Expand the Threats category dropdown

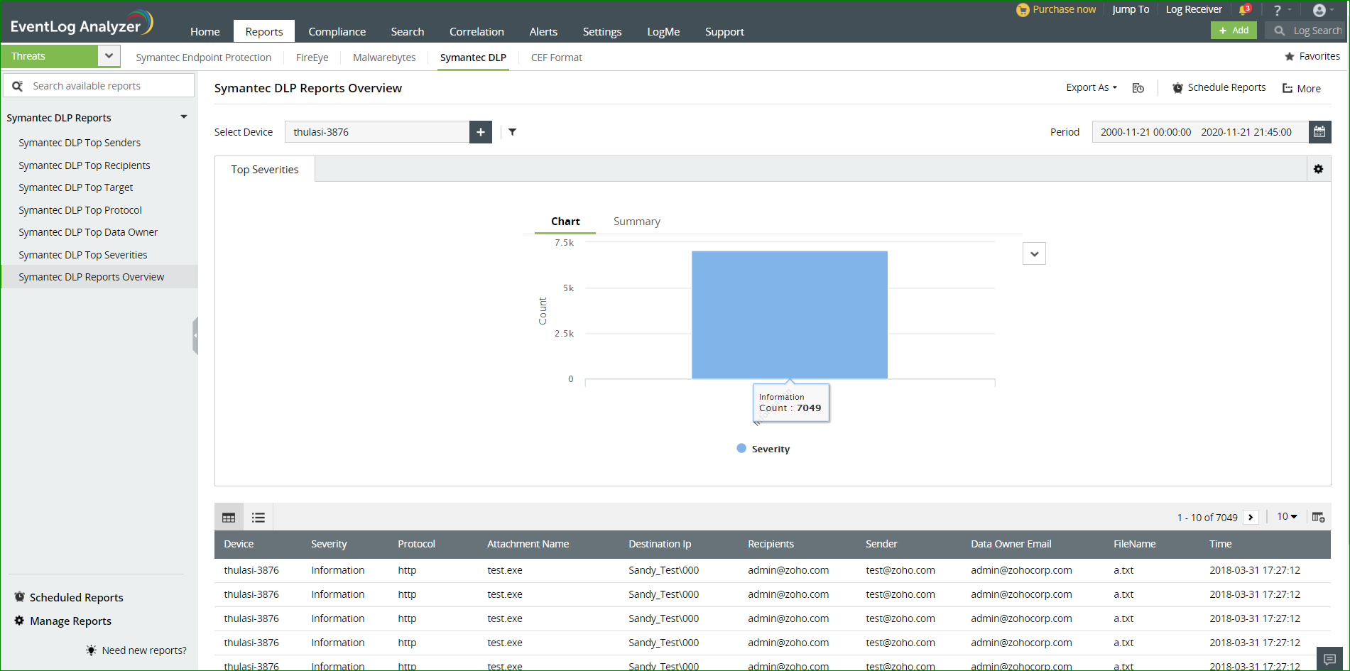tap(109, 56)
